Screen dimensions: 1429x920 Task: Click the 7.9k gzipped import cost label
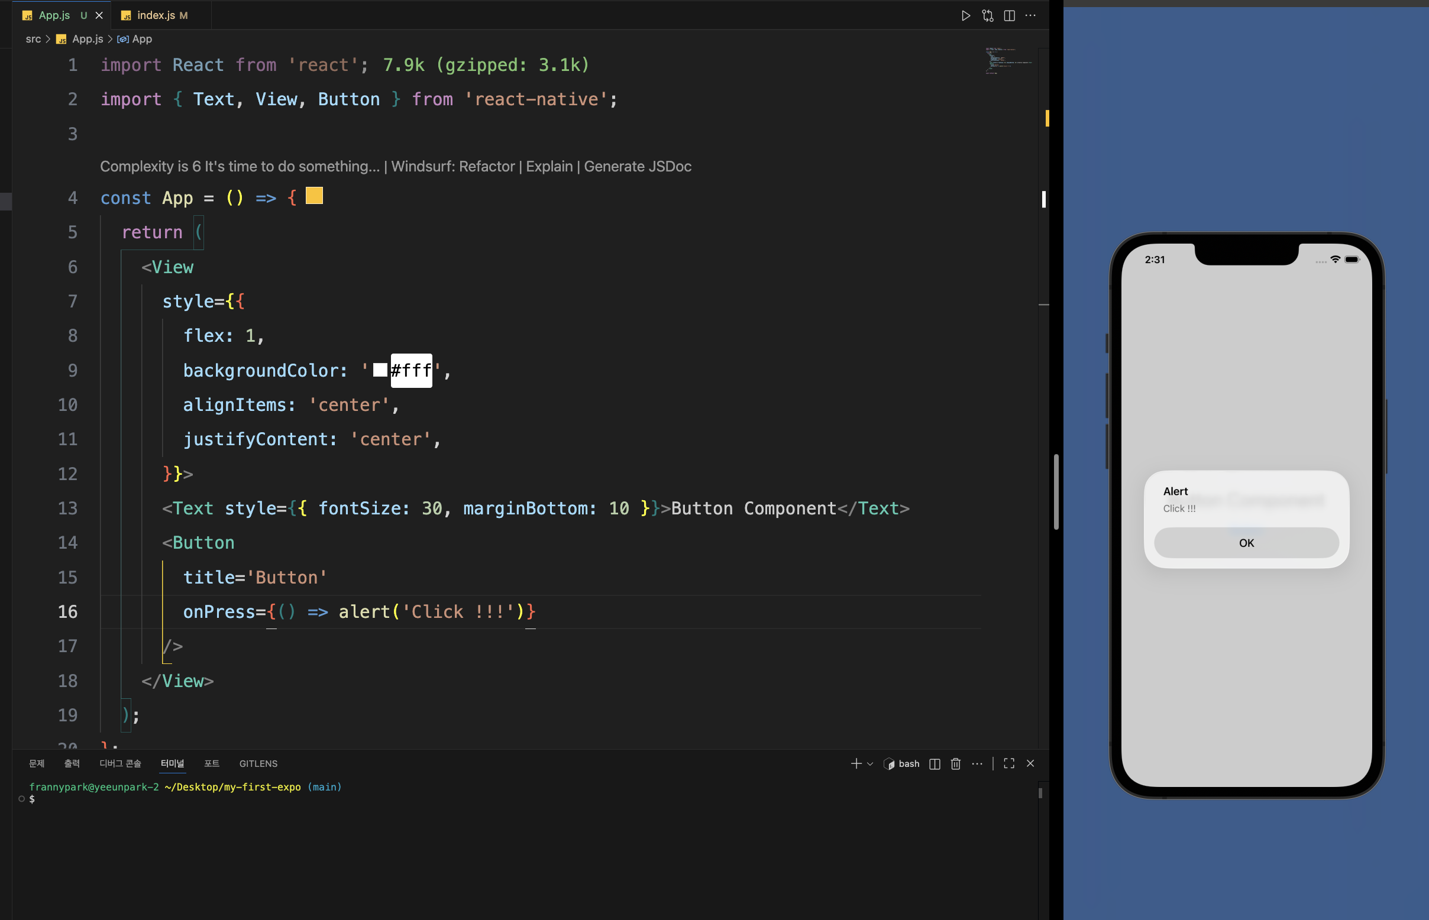486,64
